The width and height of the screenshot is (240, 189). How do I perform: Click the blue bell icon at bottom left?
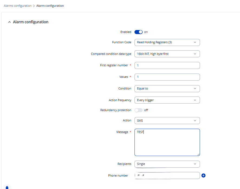(7, 187)
